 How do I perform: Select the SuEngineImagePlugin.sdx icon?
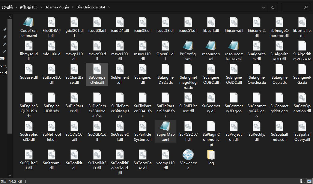tap(188, 69)
